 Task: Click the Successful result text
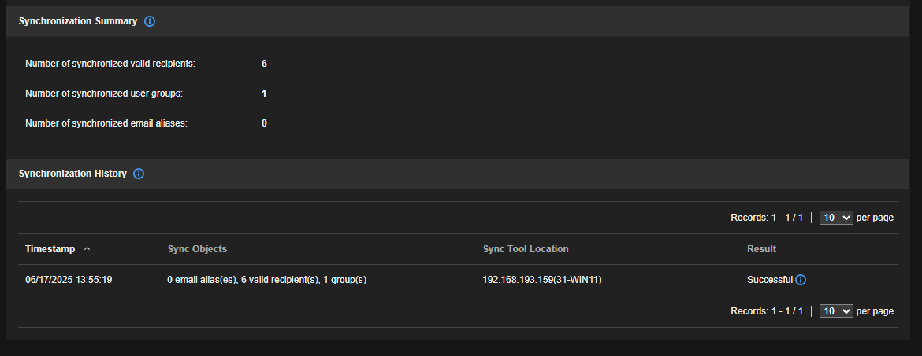click(x=769, y=280)
